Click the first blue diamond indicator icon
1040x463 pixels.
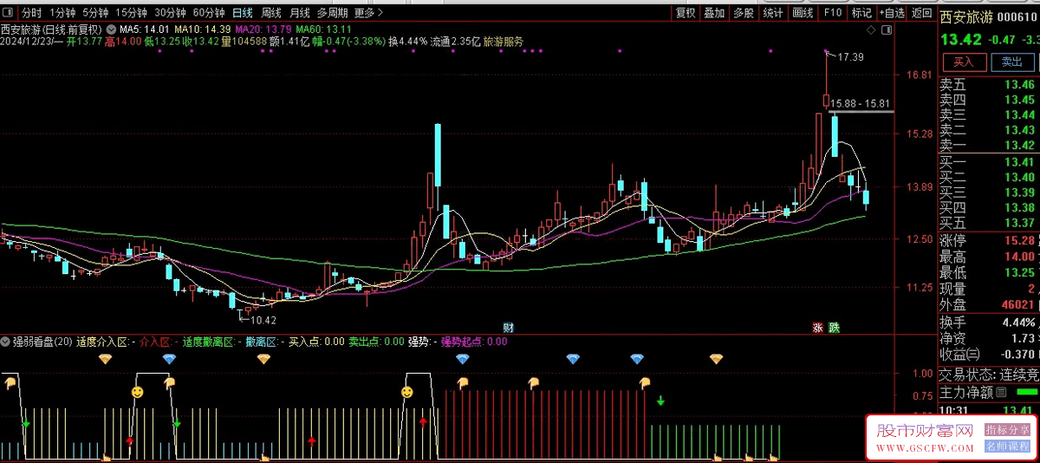coord(169,358)
